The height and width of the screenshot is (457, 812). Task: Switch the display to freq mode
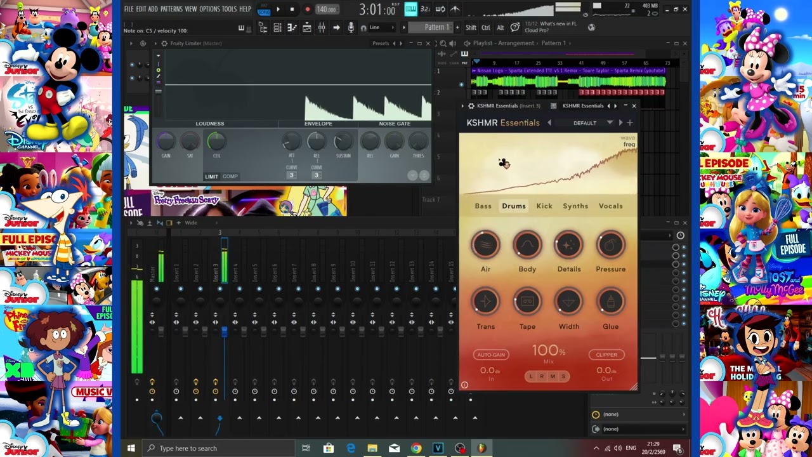point(629,145)
